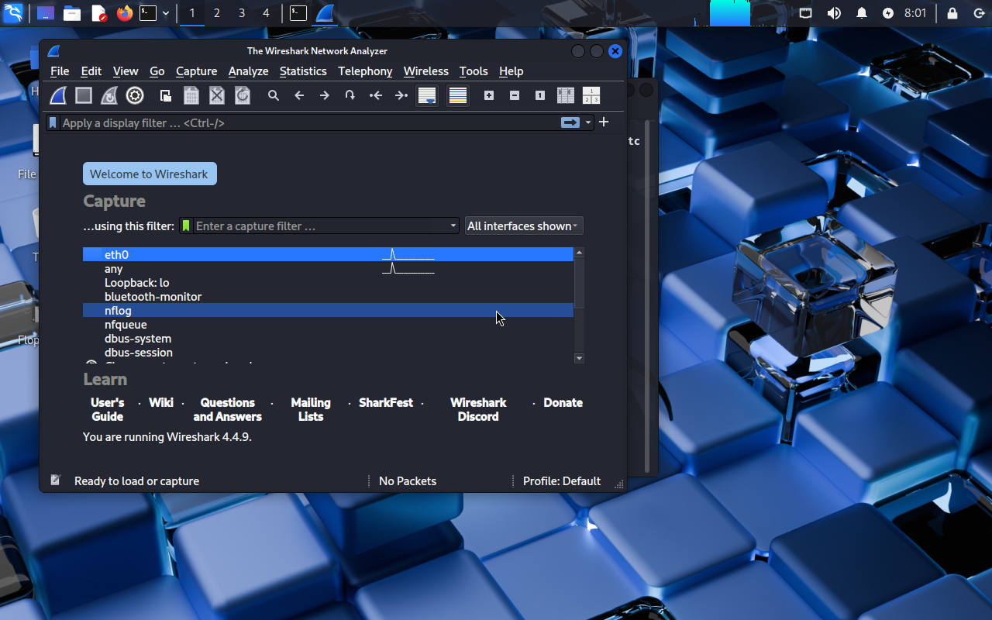Open the User's Guide link
This screenshot has width=992, height=620.
108,409
